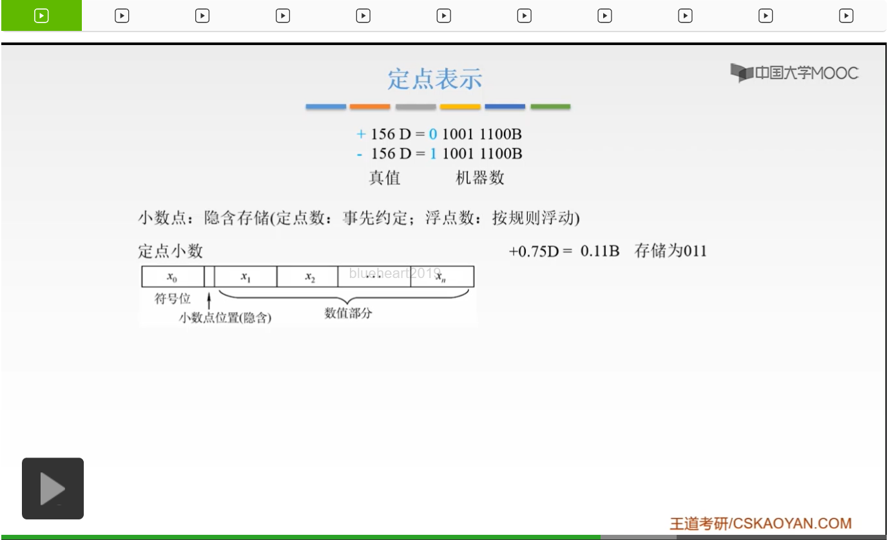888x540 pixels.
Task: Click the 数值部分 label
Action: click(348, 313)
